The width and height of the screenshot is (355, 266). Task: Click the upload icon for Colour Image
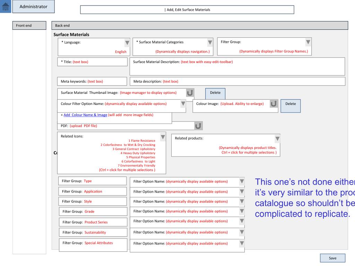[x=274, y=104]
